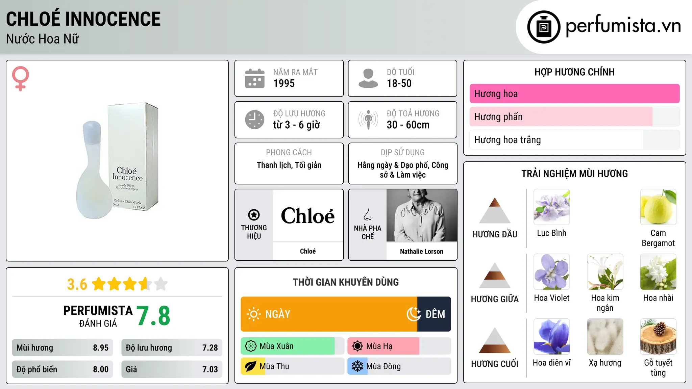Click the Hương đầu pyramid icon
The width and height of the screenshot is (692, 389).
(495, 210)
